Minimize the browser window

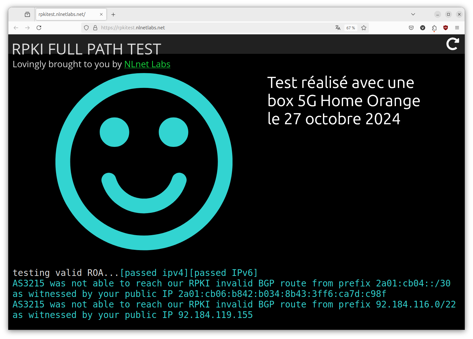pyautogui.click(x=438, y=14)
